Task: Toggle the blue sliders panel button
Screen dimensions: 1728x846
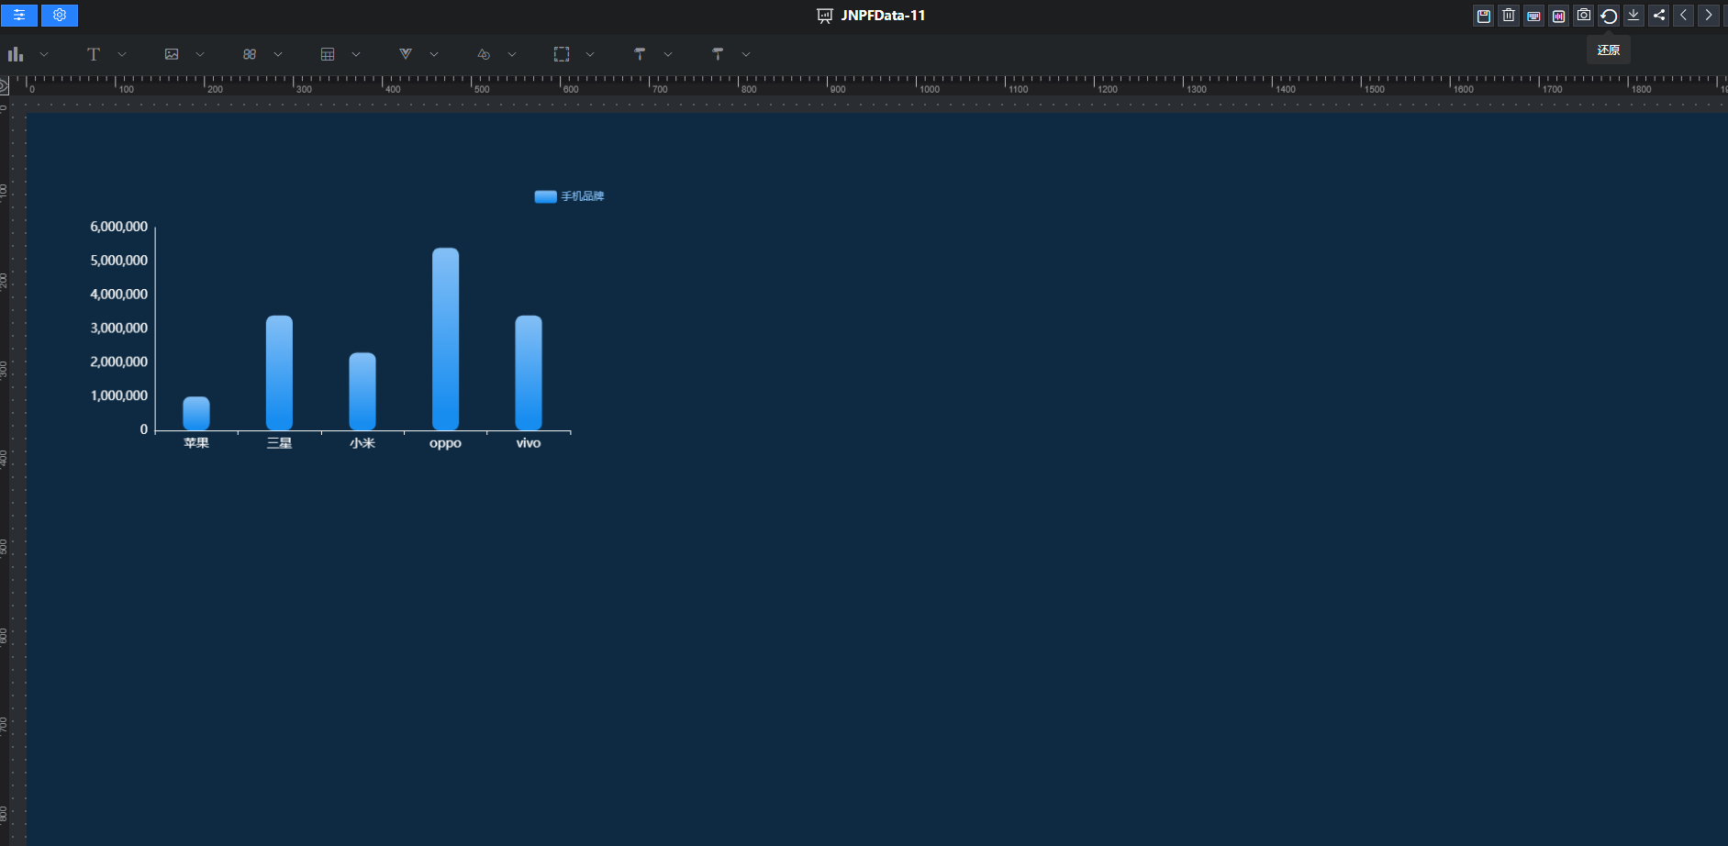Action: [19, 16]
